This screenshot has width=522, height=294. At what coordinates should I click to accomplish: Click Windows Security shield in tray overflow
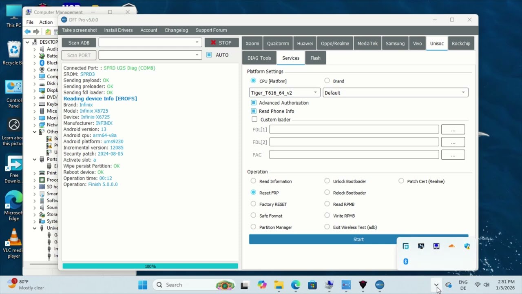point(467,246)
